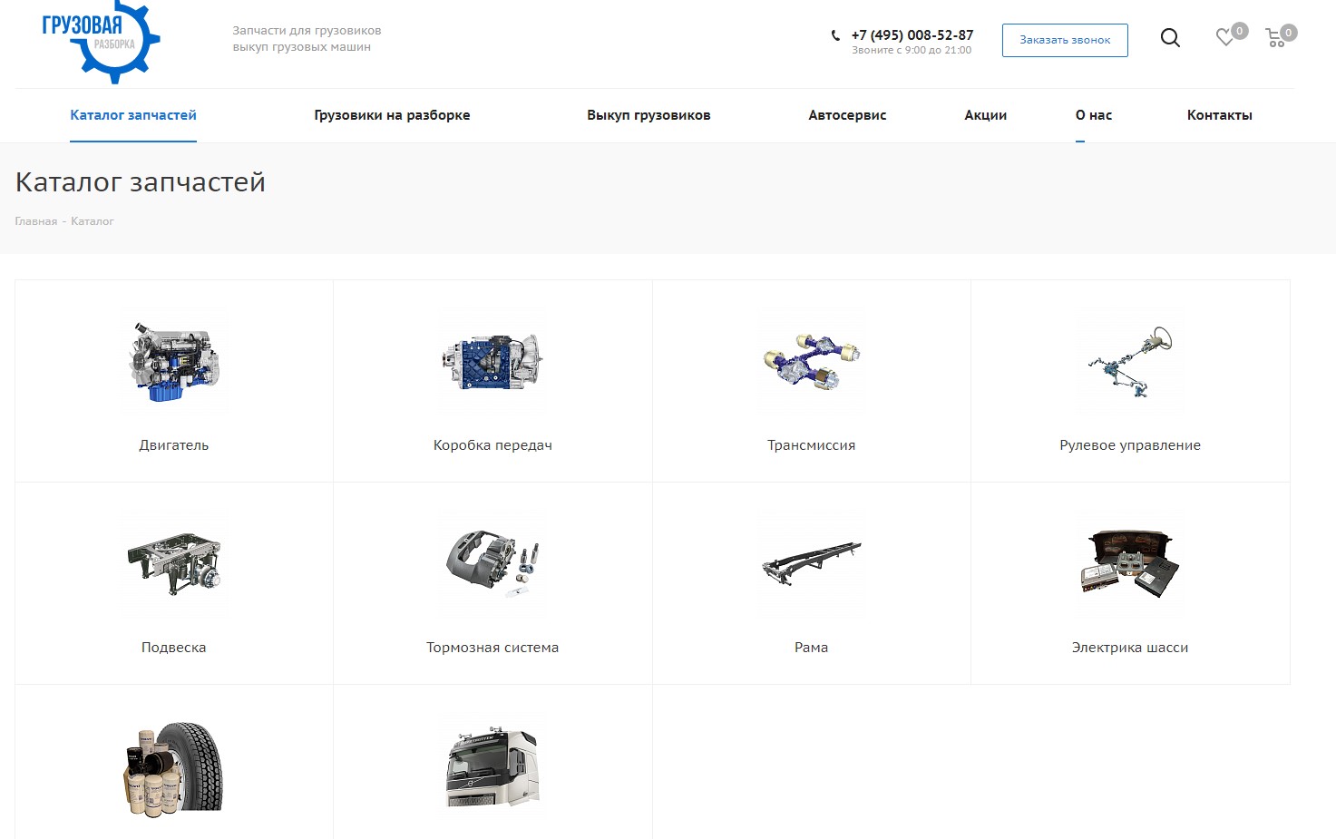Click the Каталог запчастей page heading
Viewport: 1336px width, 839px height.
pos(141,182)
